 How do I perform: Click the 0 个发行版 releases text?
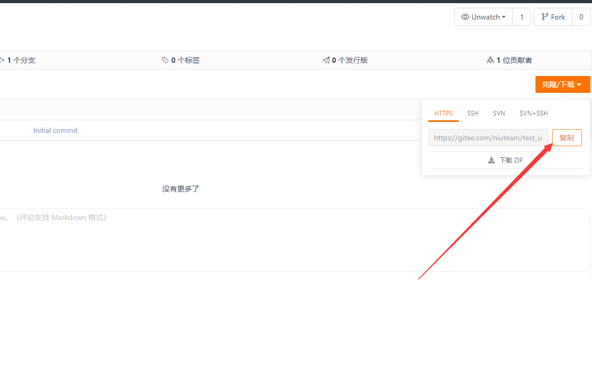tap(349, 60)
